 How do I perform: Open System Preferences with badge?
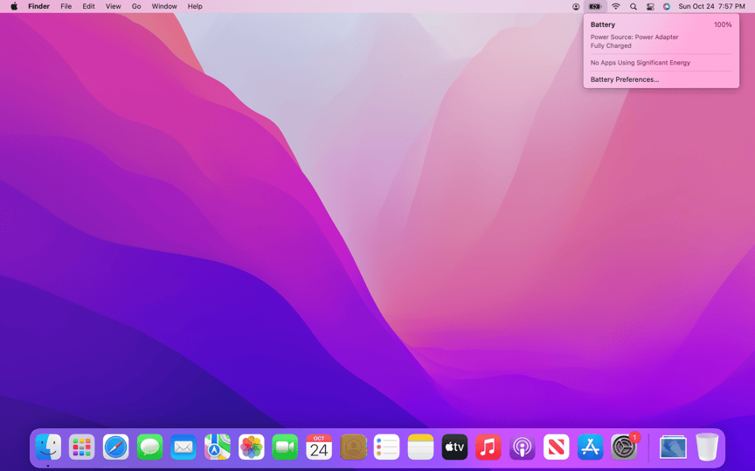tap(624, 447)
